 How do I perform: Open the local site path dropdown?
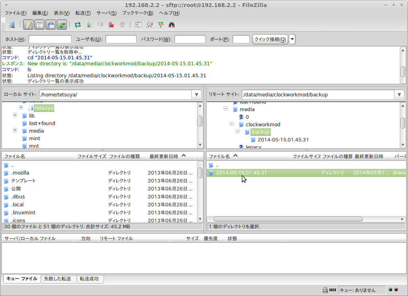[x=196, y=95]
